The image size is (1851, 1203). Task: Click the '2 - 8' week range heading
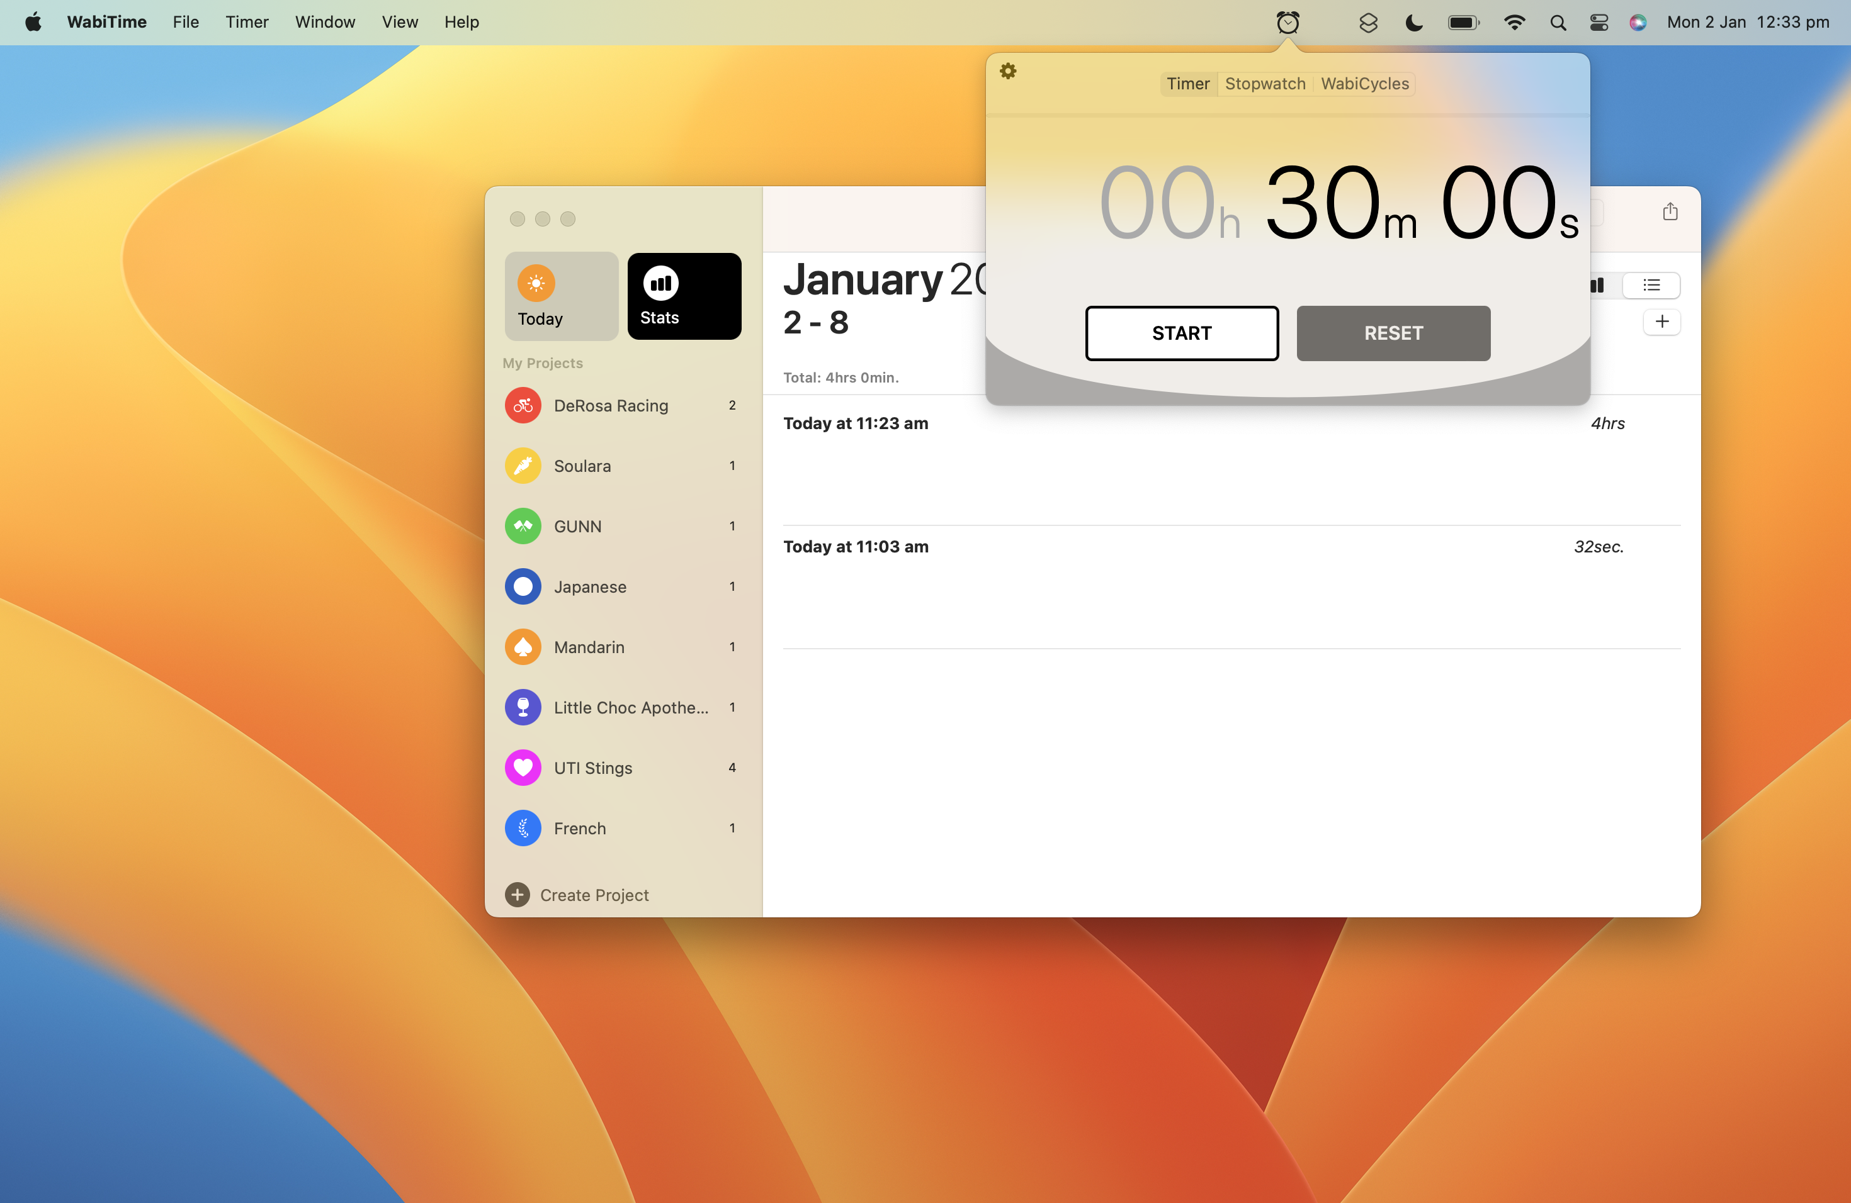pyautogui.click(x=816, y=323)
